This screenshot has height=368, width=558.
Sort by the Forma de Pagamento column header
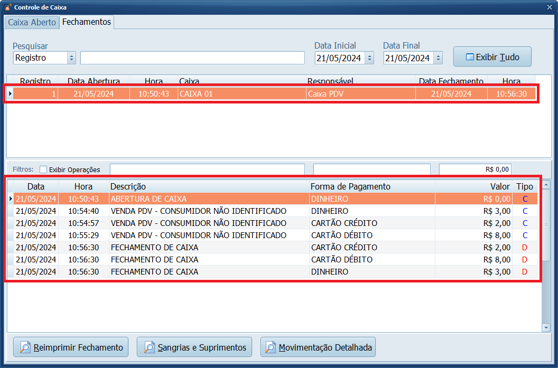click(350, 186)
